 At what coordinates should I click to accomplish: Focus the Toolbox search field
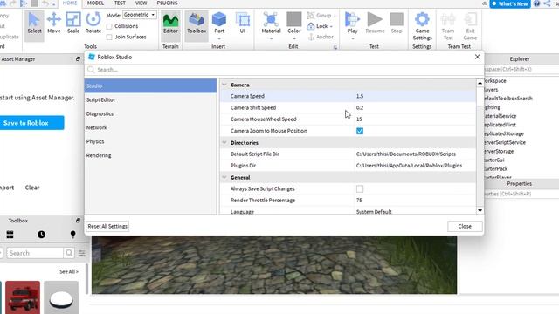coord(35,253)
